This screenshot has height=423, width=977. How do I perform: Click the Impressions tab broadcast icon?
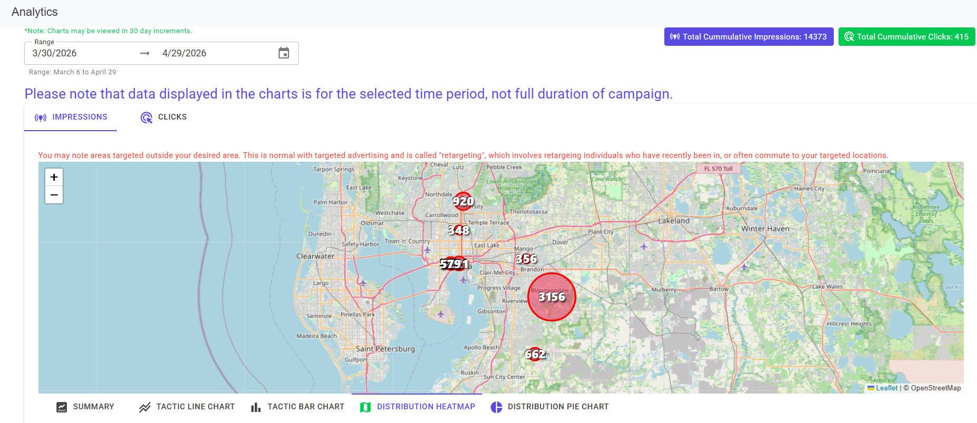click(x=41, y=117)
